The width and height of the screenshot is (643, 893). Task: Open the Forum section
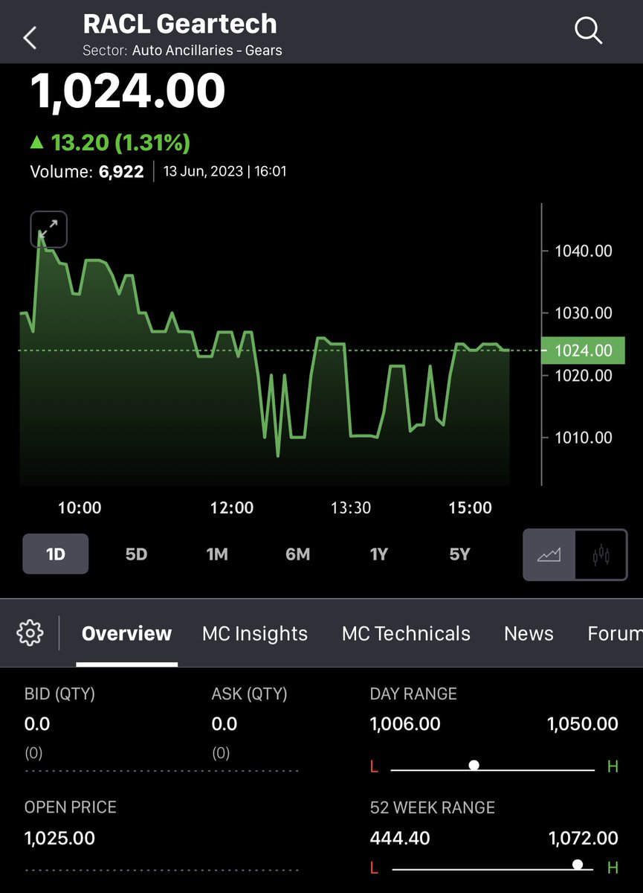click(614, 633)
